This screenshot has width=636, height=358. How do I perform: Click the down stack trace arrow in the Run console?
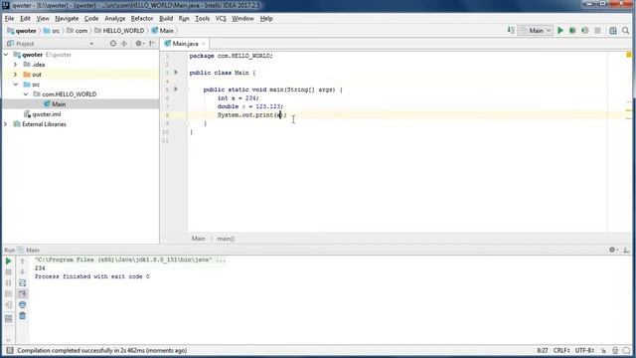(x=22, y=271)
